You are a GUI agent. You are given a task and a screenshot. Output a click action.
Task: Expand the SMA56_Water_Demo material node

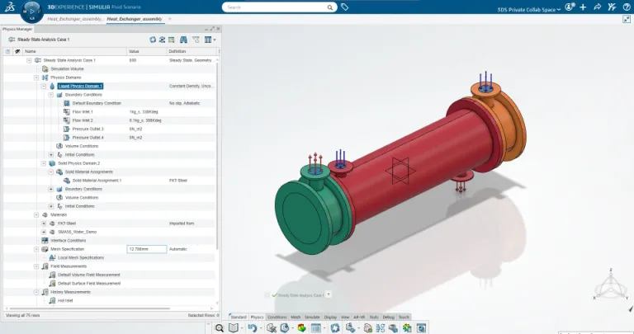pyautogui.click(x=44, y=232)
